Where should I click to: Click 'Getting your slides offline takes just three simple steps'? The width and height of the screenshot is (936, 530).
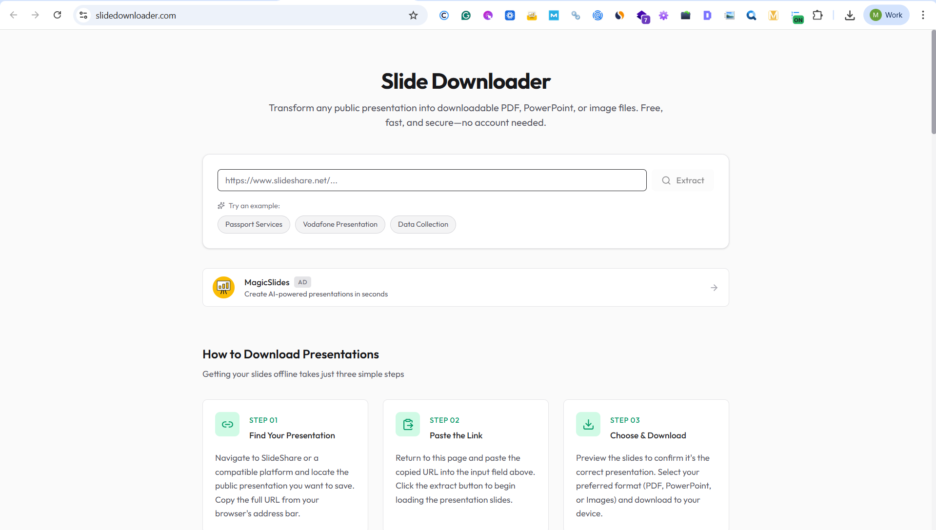[303, 374]
